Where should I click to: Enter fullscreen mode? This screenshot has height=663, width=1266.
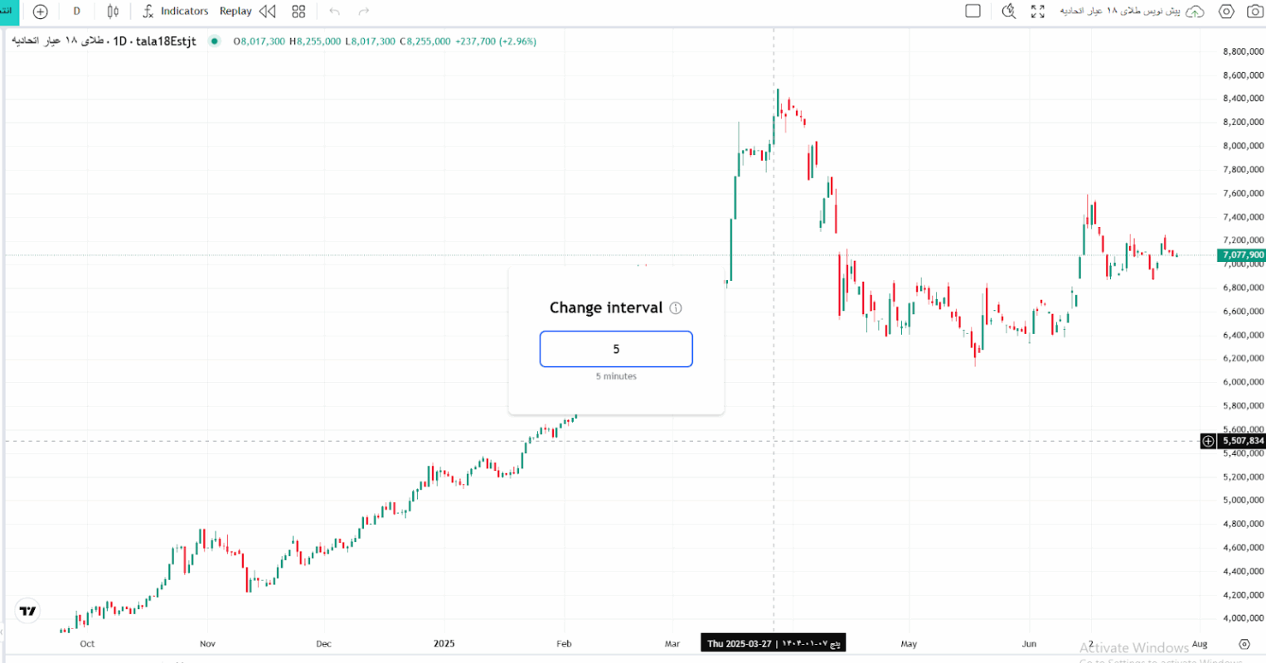1038,12
